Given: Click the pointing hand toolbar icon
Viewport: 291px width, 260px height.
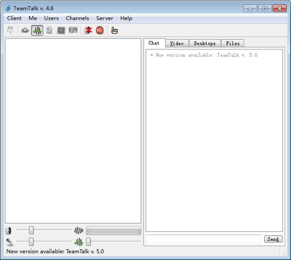Looking at the screenshot, I should [114, 31].
